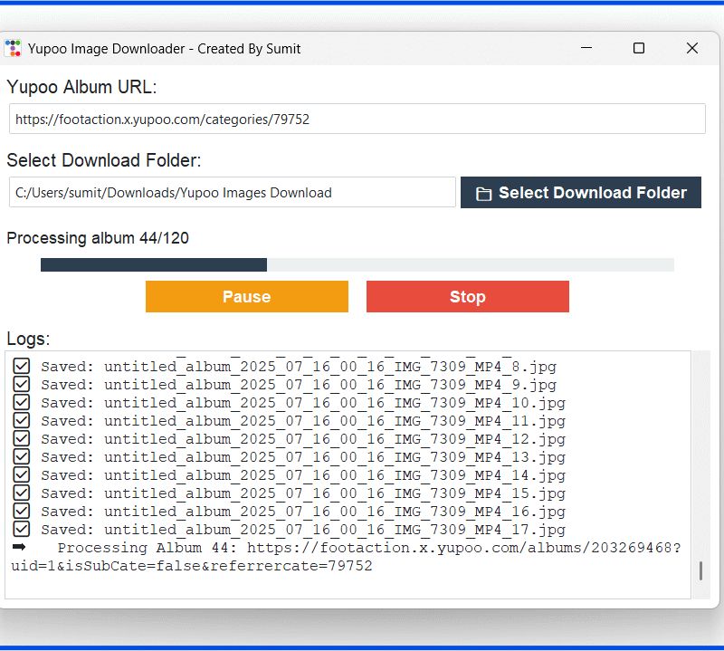Viewport: 724px width, 651px height.
Task: Click the Logs panel scrollbar thumb
Action: 700,570
